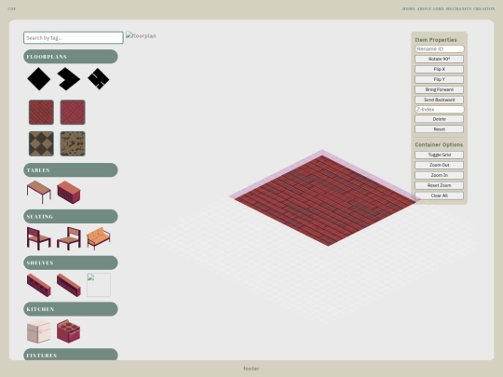
Task: Choose the red plank floor texture
Action: (x=41, y=113)
